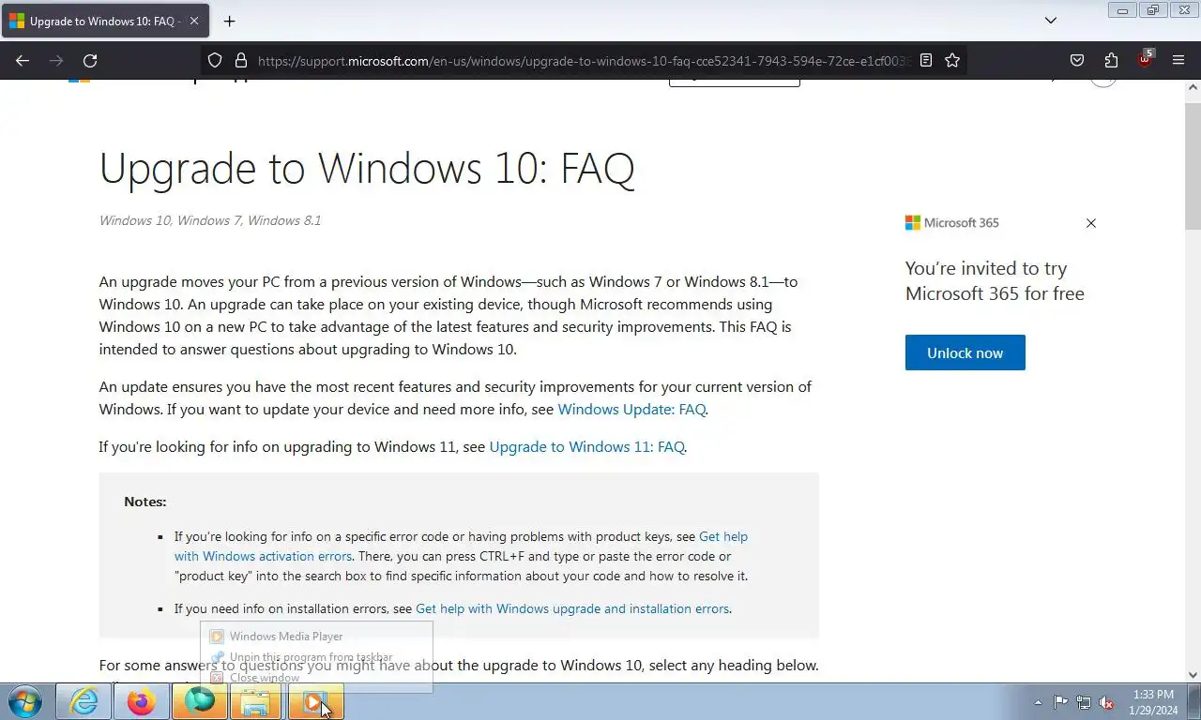1201x720 pixels.
Task: Reload the current page
Action: [x=90, y=60]
